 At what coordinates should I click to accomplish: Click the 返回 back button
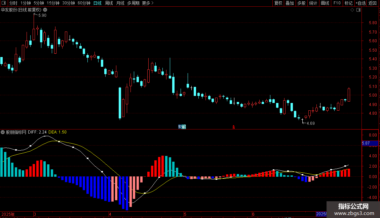click(373, 3)
